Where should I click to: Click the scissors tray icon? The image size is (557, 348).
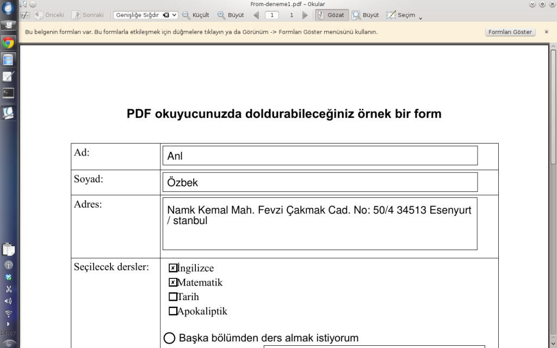click(x=9, y=289)
